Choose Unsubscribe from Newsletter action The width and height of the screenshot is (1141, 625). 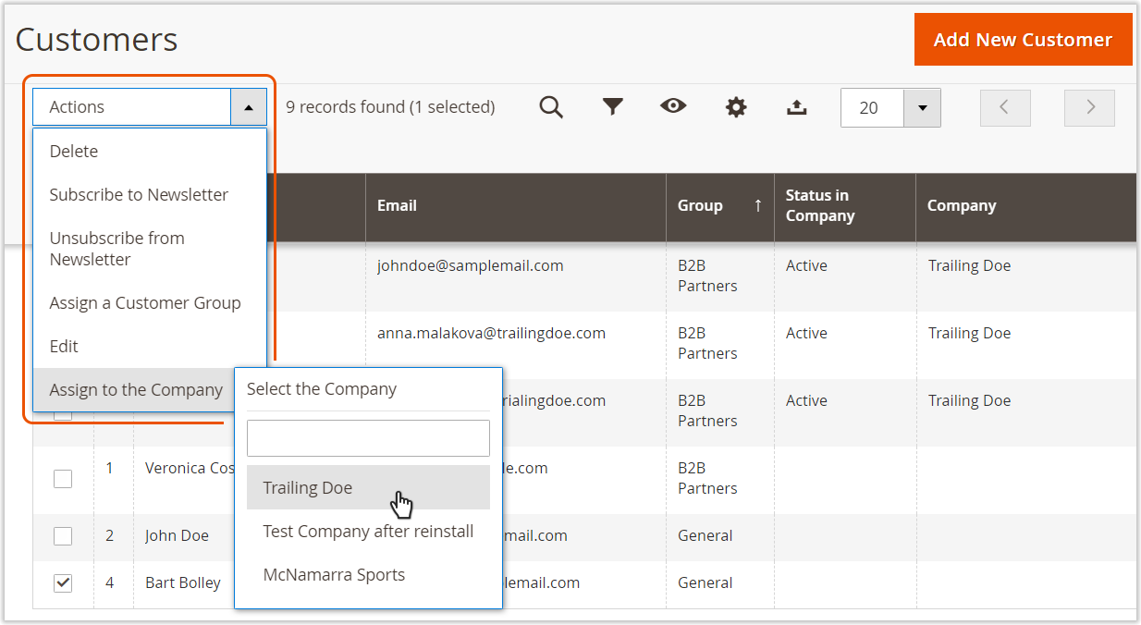[150, 249]
